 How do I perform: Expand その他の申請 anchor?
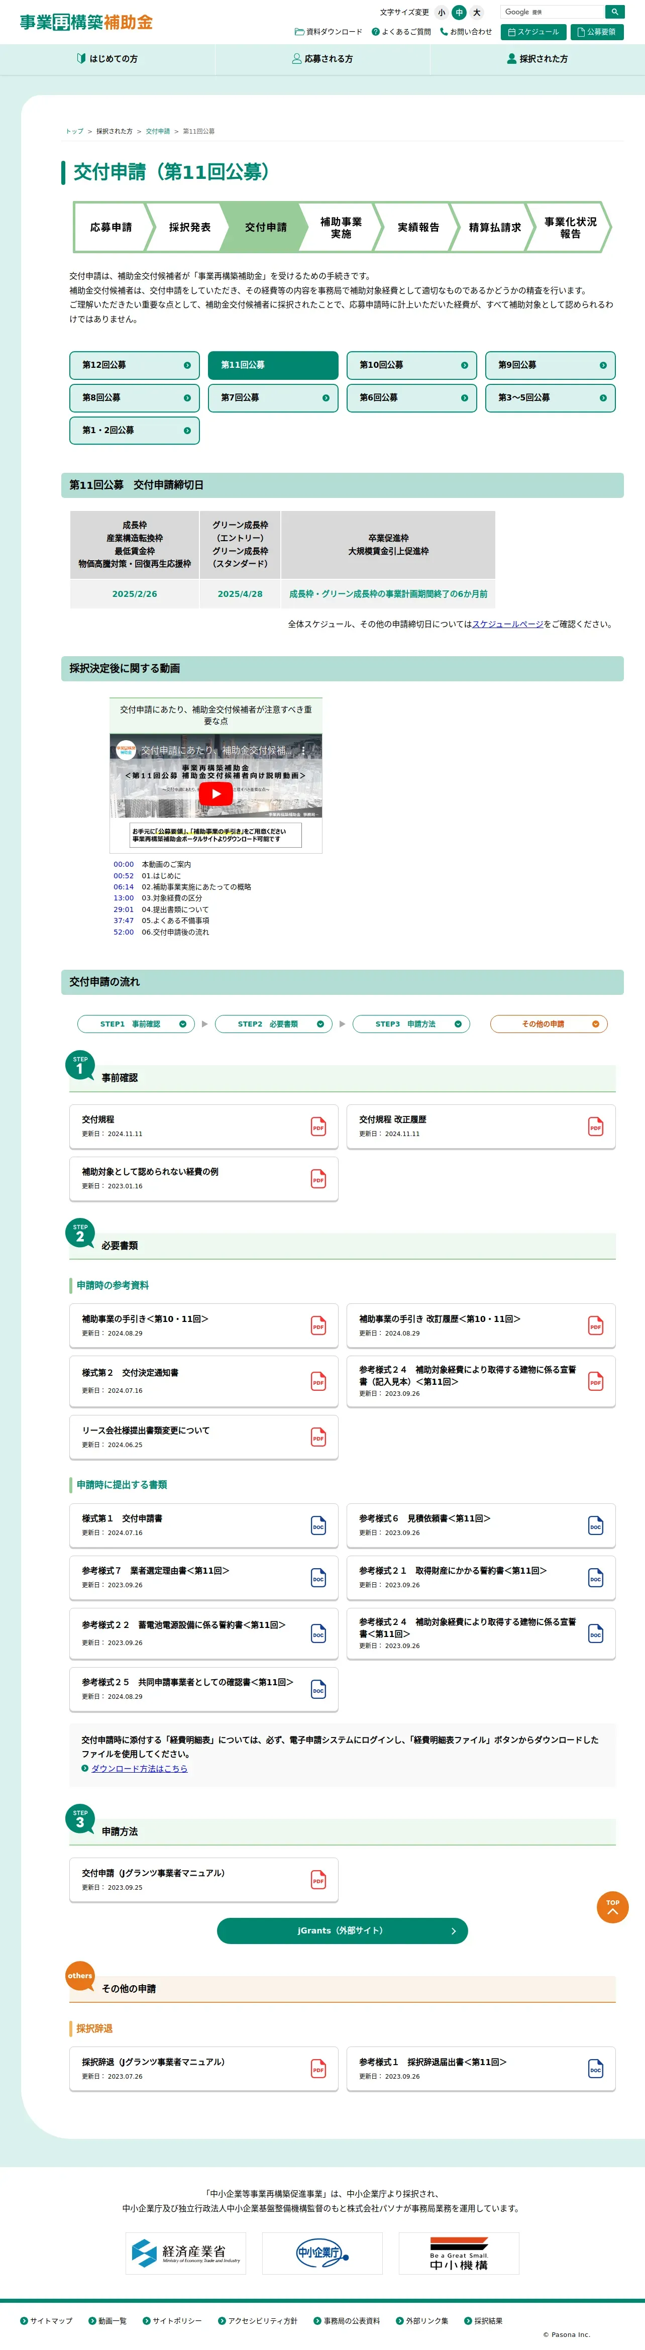(x=548, y=1025)
